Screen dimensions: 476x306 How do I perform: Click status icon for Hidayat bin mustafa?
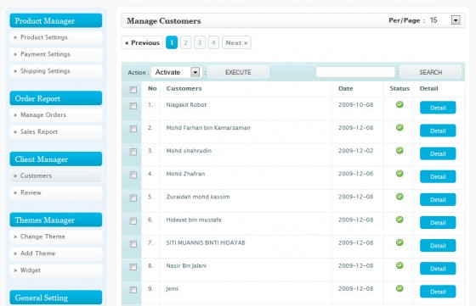pos(399,220)
